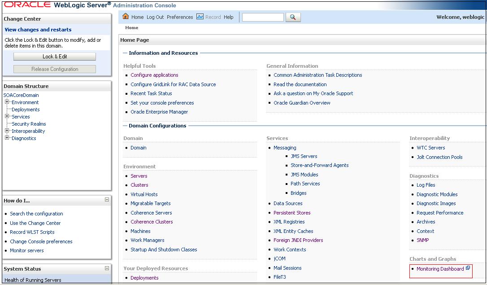The image size is (487, 285).
Task: Expand the Environment tree node
Action: click(6, 102)
